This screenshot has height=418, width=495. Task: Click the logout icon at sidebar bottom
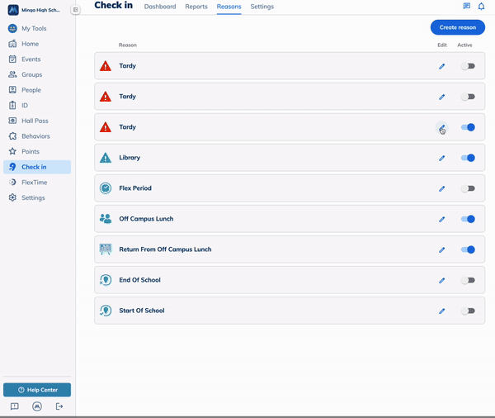[x=59, y=406]
